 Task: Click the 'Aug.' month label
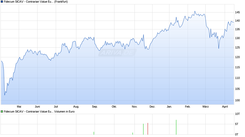pos(76,107)
